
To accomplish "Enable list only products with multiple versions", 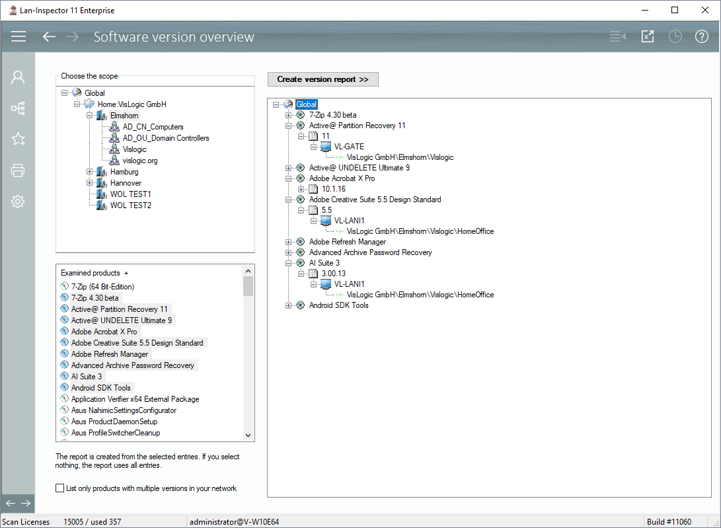I will [61, 488].
